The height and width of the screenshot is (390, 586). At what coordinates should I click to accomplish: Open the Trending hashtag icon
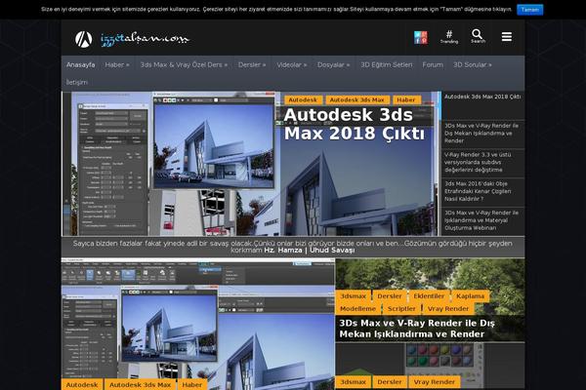click(x=449, y=37)
